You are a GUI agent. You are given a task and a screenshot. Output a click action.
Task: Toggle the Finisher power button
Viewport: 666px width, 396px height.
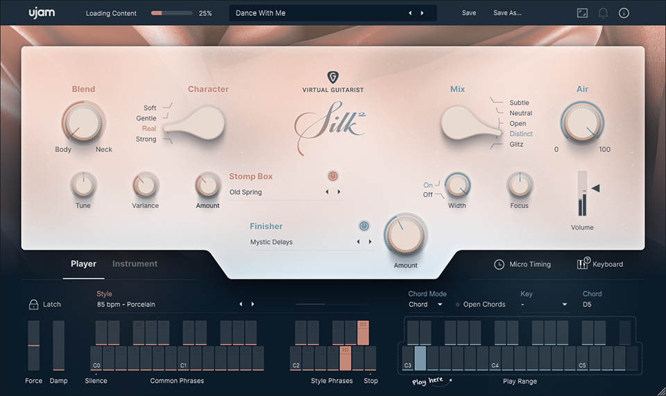click(x=364, y=226)
